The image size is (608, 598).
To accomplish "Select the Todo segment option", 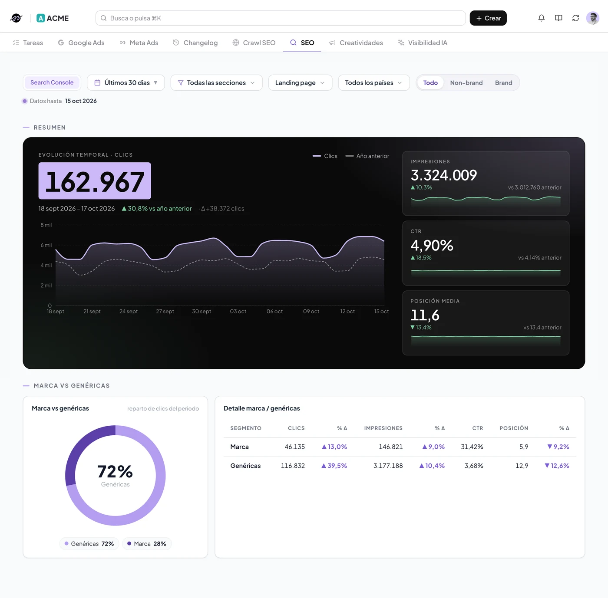I will 430,82.
